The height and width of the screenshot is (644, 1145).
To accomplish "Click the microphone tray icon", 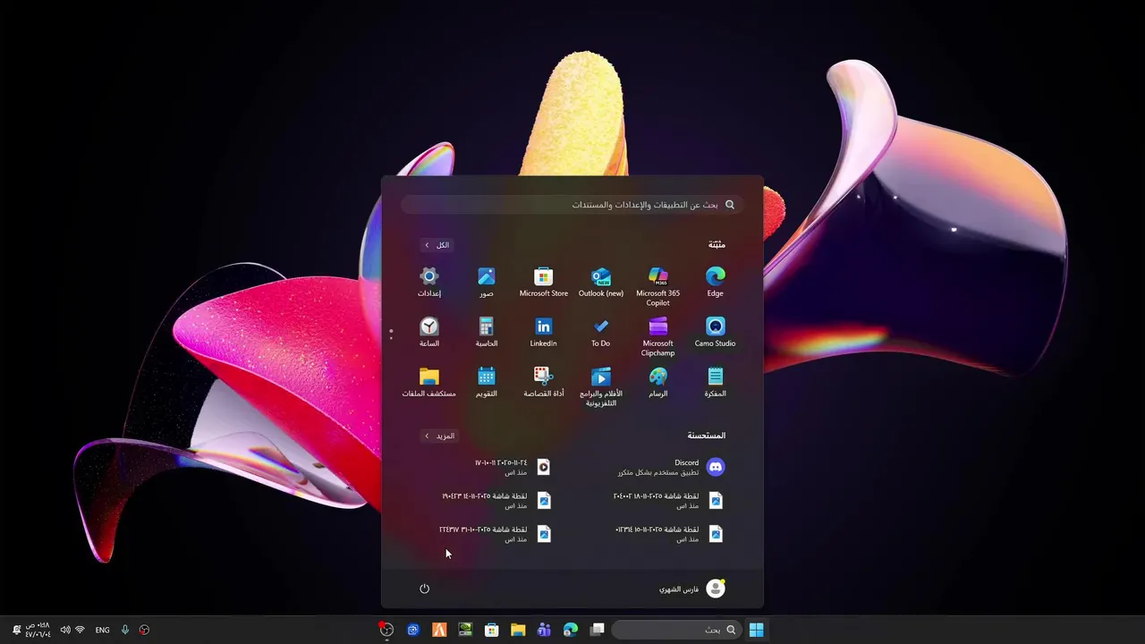I will pos(125,630).
